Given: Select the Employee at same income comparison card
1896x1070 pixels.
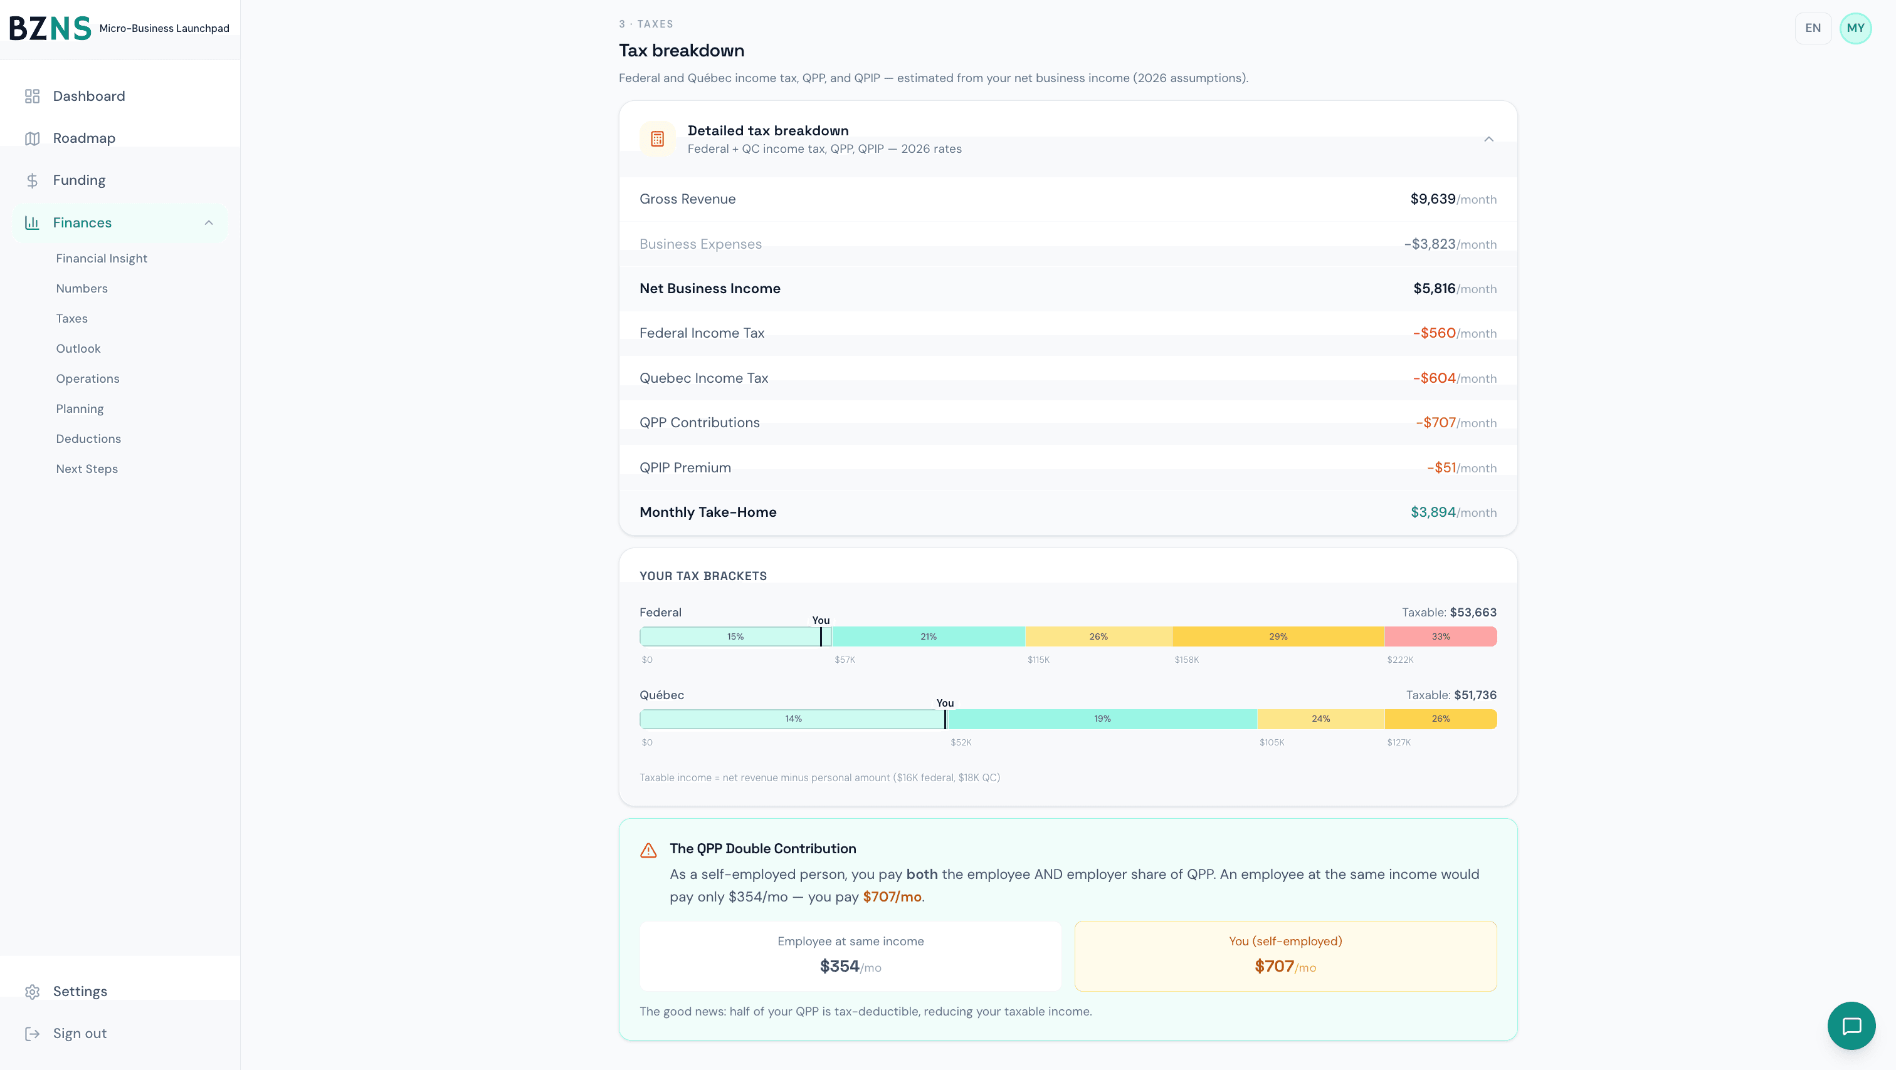Looking at the screenshot, I should click(x=850, y=955).
